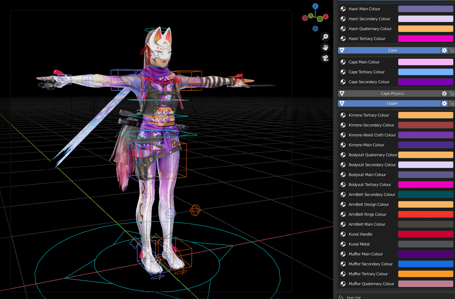Click the Upper section header
The image size is (455, 299).
point(389,103)
